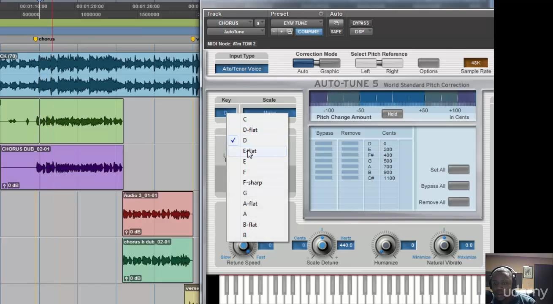Click 0 dB clip gain on Audio 3_01-01 clip
Image resolution: width=553 pixels, height=304 pixels.
[x=133, y=232]
